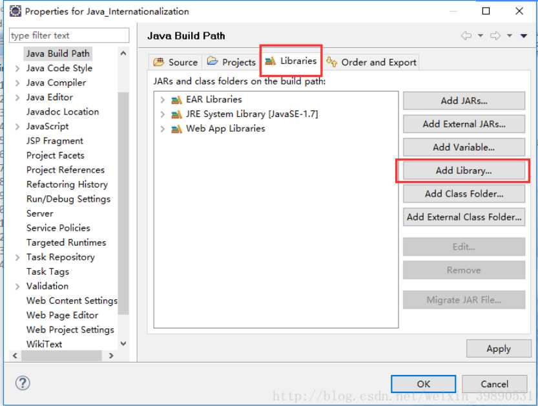Select Project References in the tree

[x=65, y=170]
